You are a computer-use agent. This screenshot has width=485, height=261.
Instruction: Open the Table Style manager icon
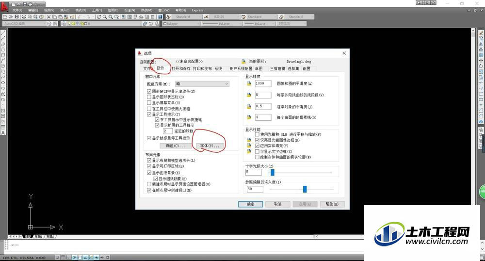pyautogui.click(x=244, y=16)
